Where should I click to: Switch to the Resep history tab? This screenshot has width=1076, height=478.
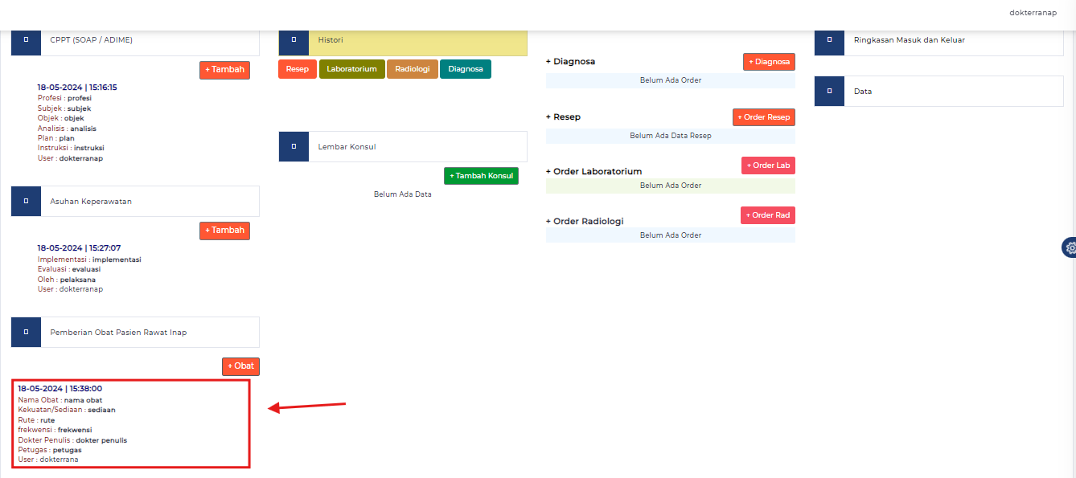tap(298, 69)
